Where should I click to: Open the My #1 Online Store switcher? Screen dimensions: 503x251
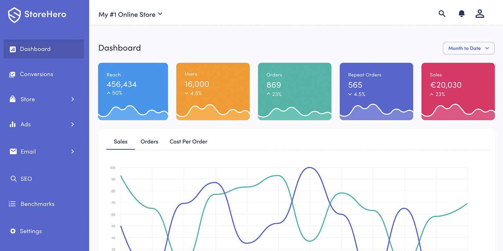(x=130, y=14)
